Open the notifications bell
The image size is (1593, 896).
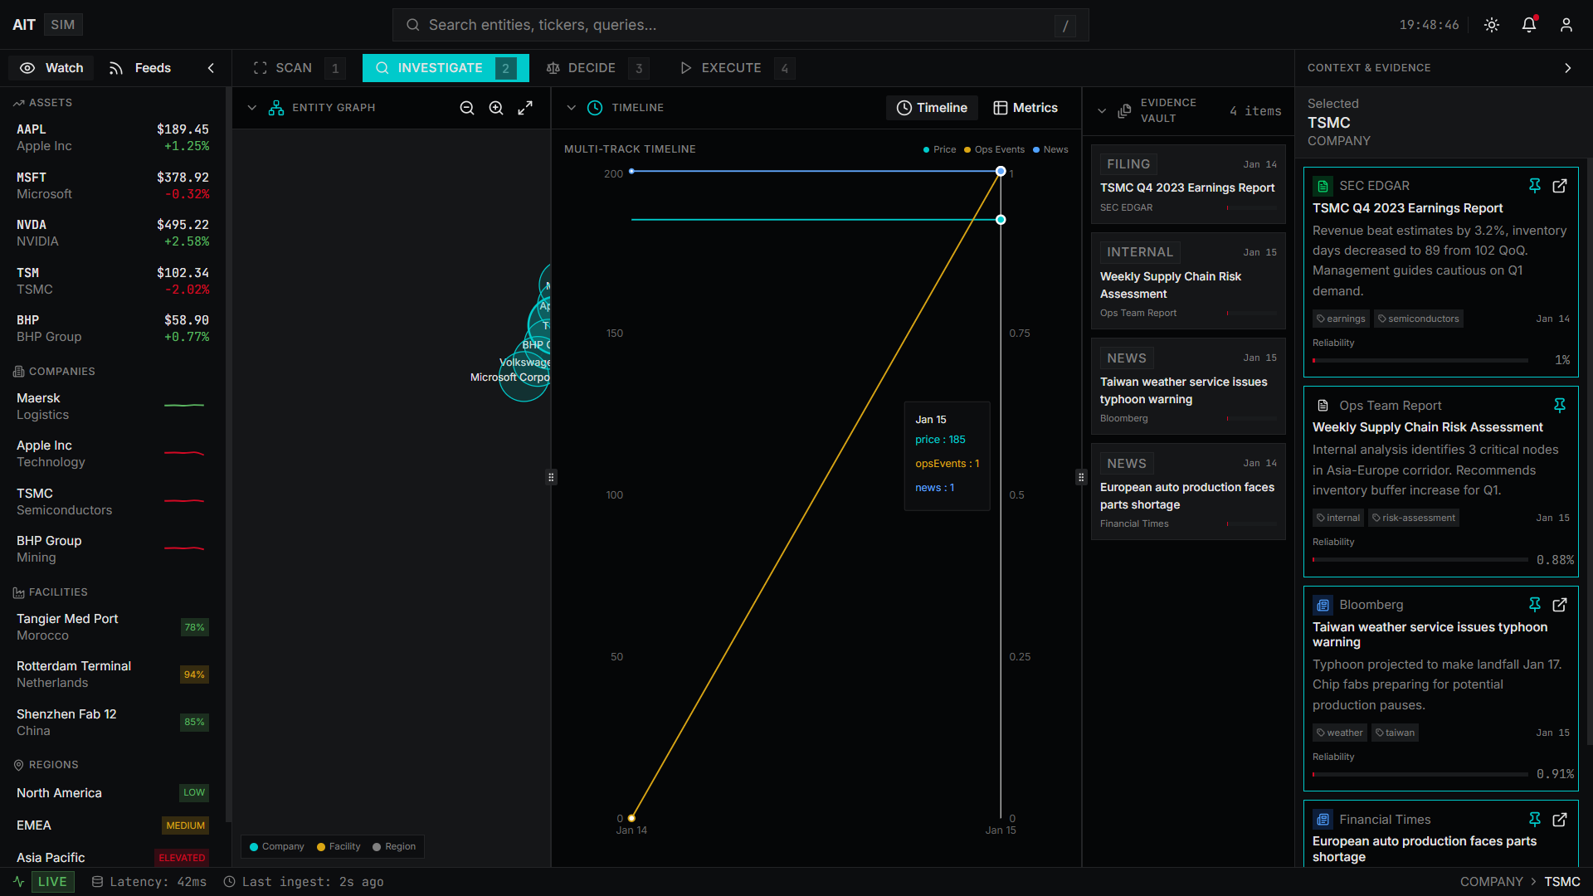[x=1529, y=25]
